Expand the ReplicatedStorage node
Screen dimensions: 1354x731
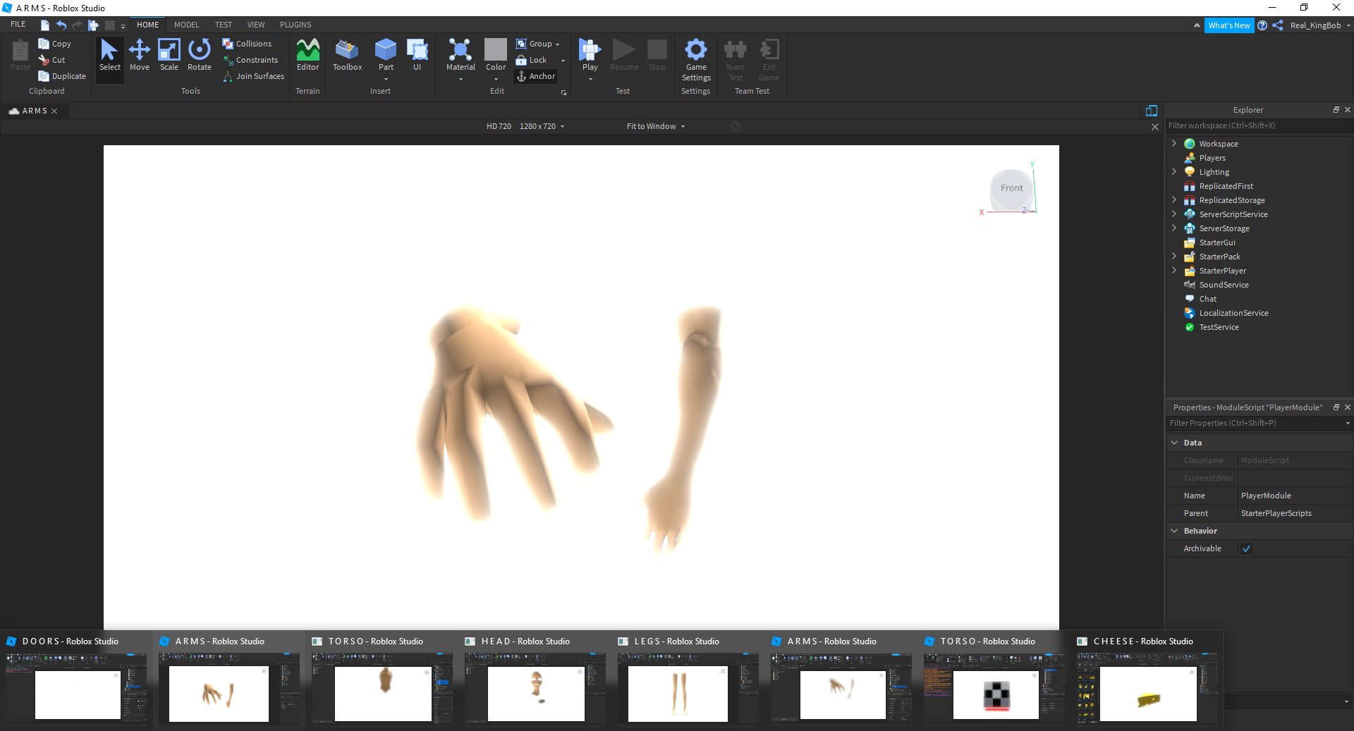tap(1174, 199)
